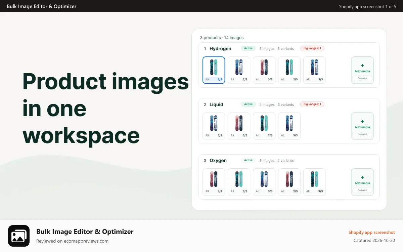Click the Liquid product name
Viewport: 403px width, 252px height.
coord(216,104)
